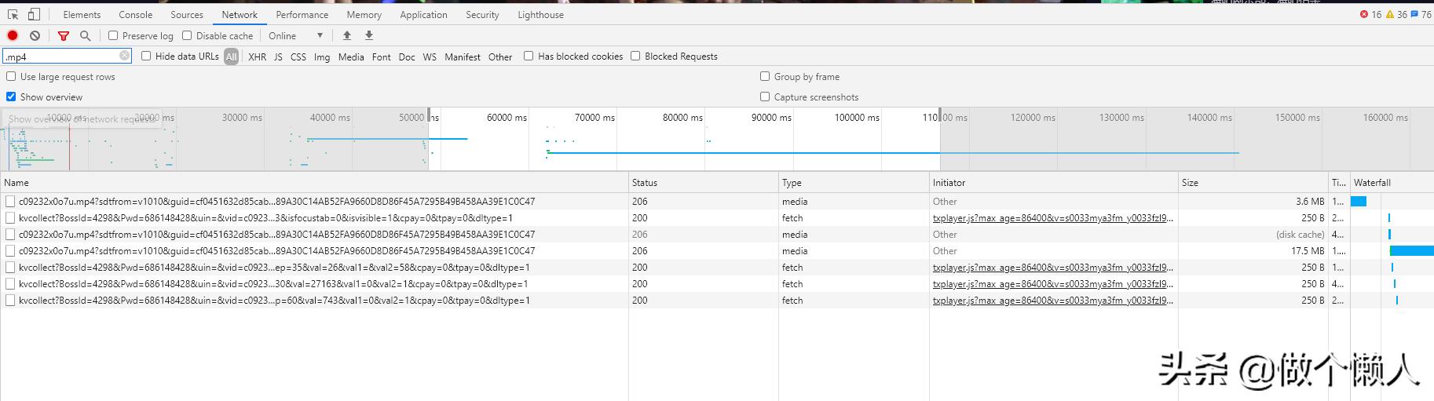Screen dimensions: 1434x401
Task: Select the disk cache mp4 request row
Action: [717, 234]
